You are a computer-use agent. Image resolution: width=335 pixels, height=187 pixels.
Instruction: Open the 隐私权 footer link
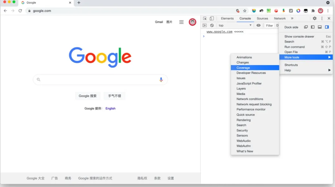(142, 178)
